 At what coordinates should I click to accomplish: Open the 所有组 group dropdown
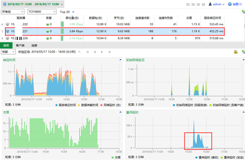[13, 12]
